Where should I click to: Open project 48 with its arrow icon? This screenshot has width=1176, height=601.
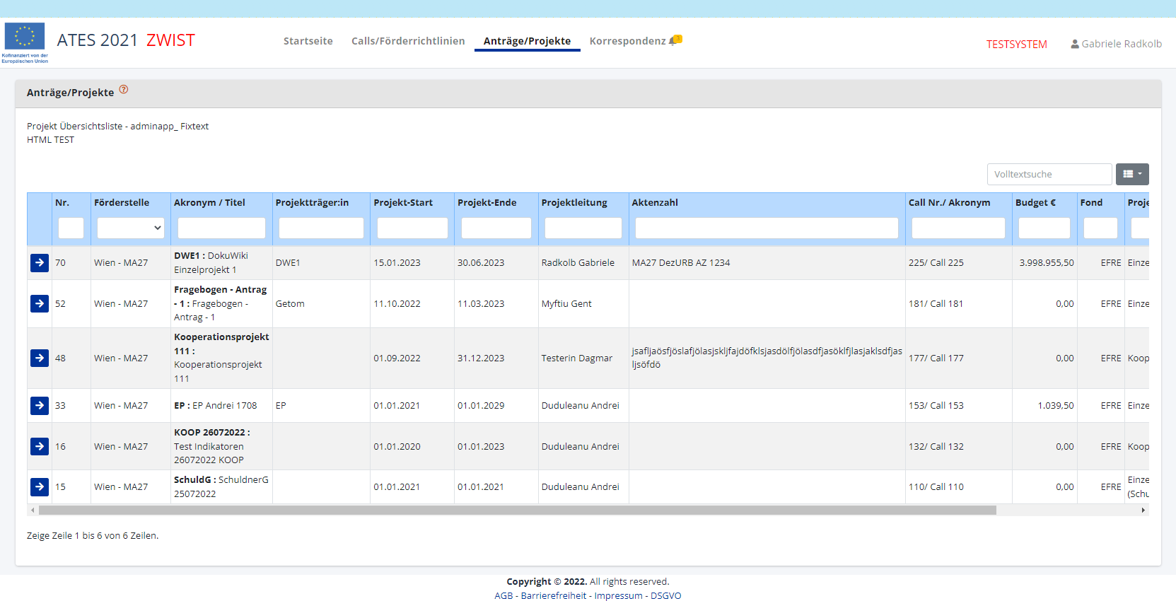pos(40,358)
